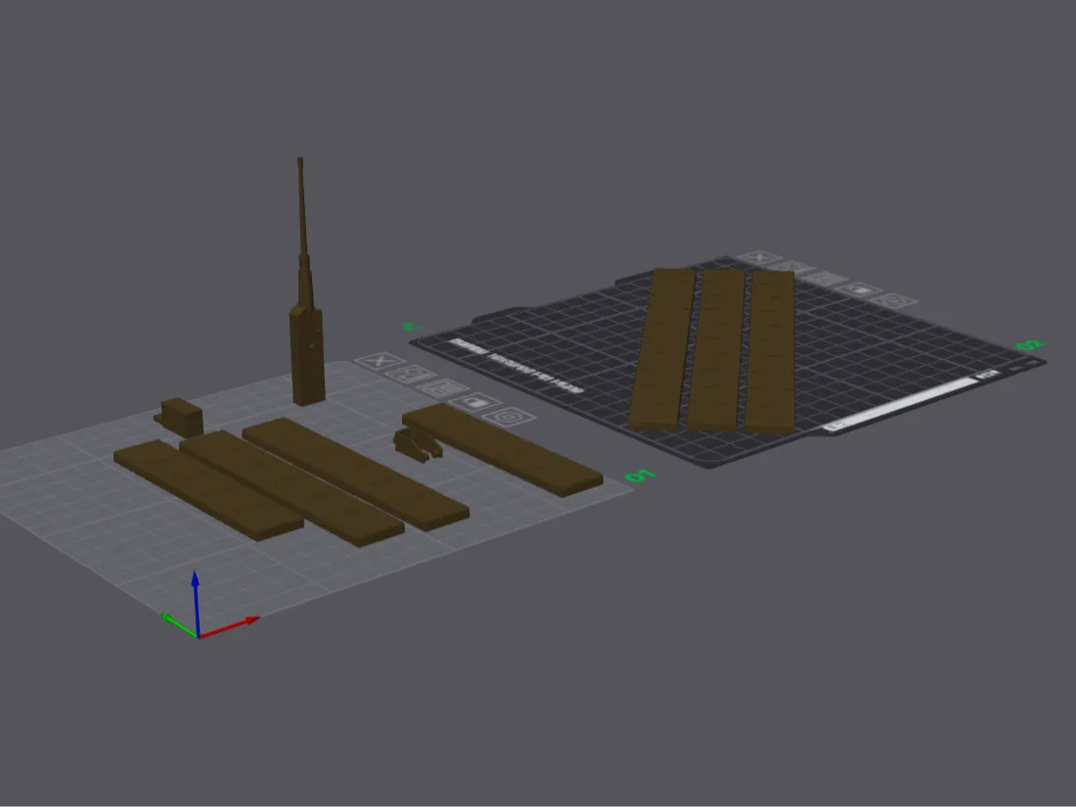
Task: Select the rightmost plank on plate 02
Action: (771, 352)
